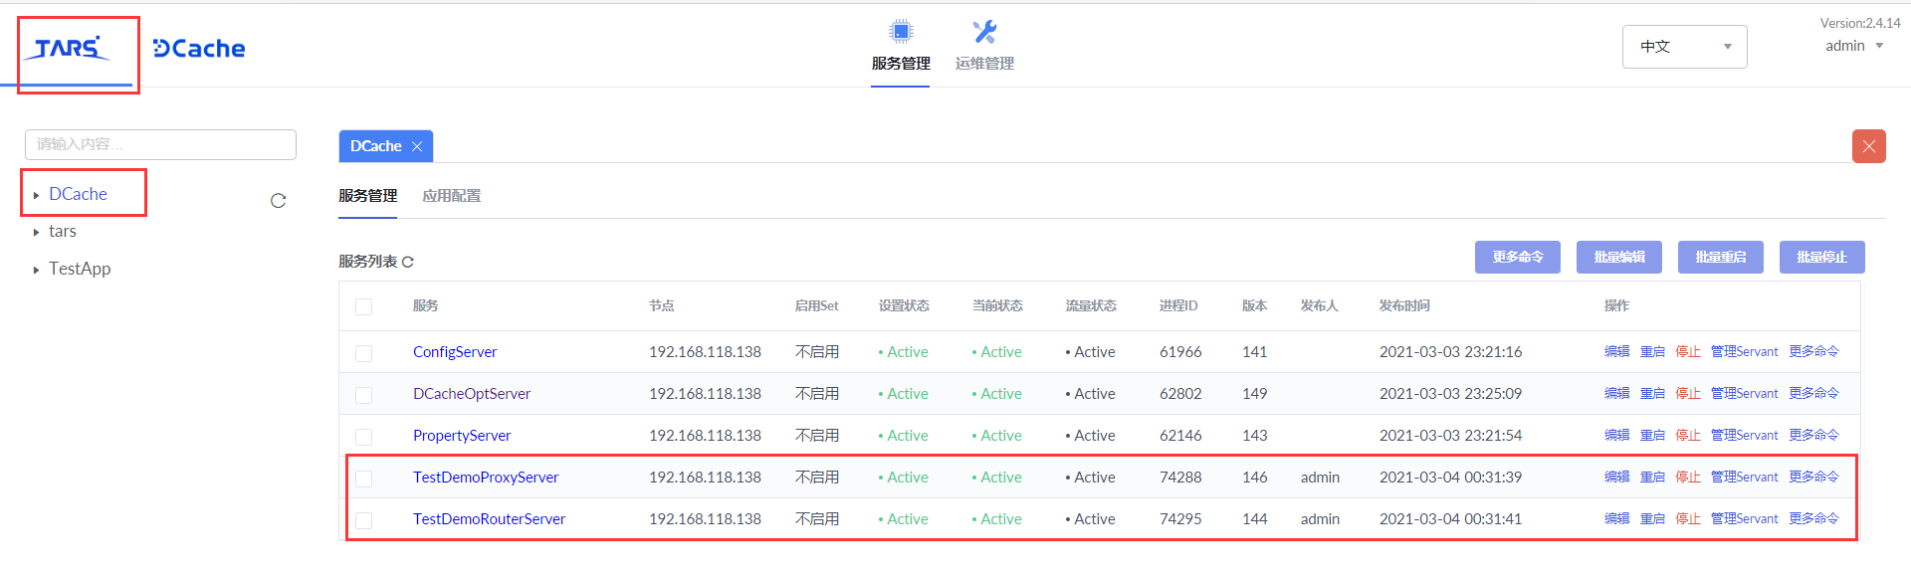This screenshot has width=1911, height=578.
Task: Click 管理Servant for DCacheOptServer
Action: coord(1745,393)
